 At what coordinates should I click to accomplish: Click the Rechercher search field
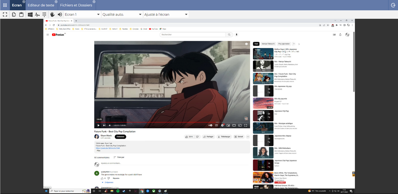(x=192, y=35)
